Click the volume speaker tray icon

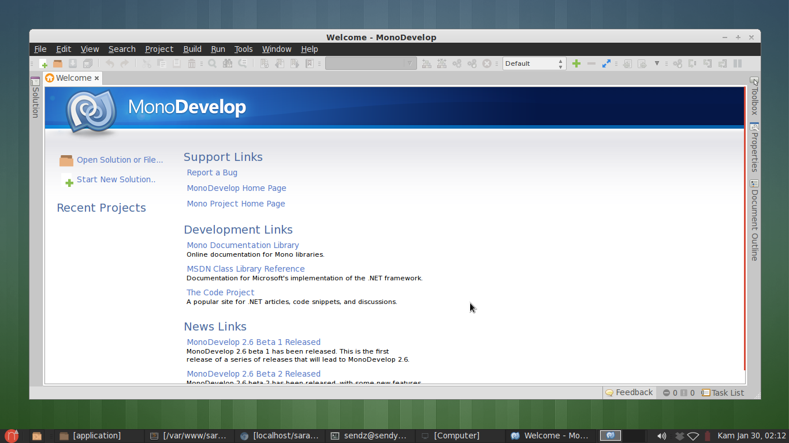pyautogui.click(x=662, y=436)
